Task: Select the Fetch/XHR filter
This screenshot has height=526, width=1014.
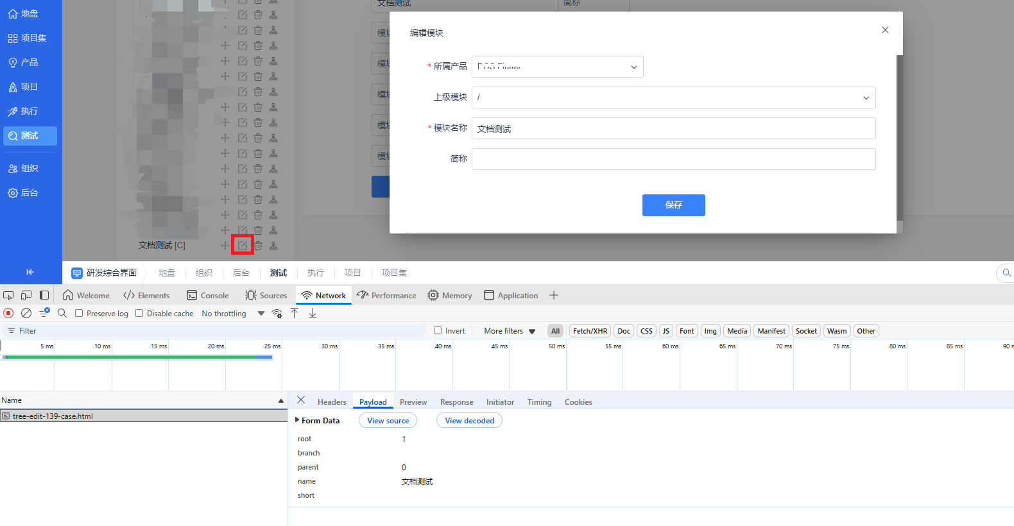Action: (590, 331)
